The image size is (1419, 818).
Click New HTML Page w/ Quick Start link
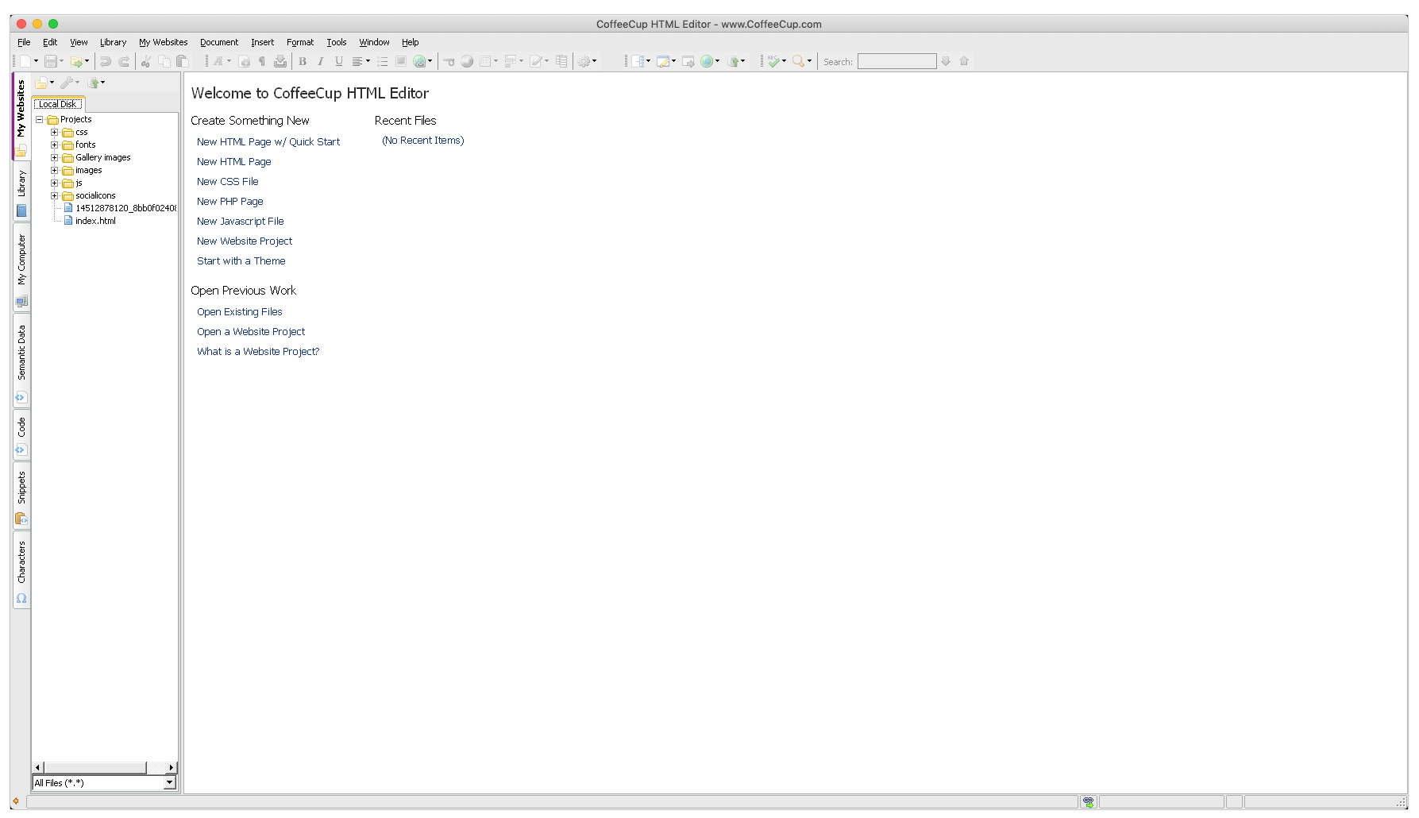[268, 141]
